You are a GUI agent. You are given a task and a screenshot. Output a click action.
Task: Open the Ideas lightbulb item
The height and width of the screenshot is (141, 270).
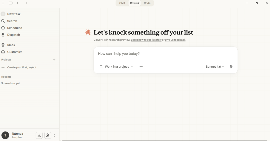(x=11, y=45)
